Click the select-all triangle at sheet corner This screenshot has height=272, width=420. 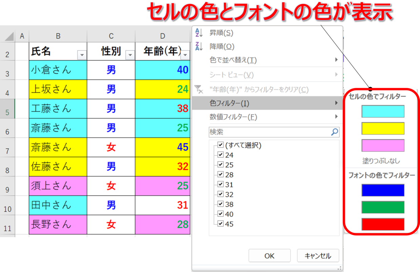[9, 36]
